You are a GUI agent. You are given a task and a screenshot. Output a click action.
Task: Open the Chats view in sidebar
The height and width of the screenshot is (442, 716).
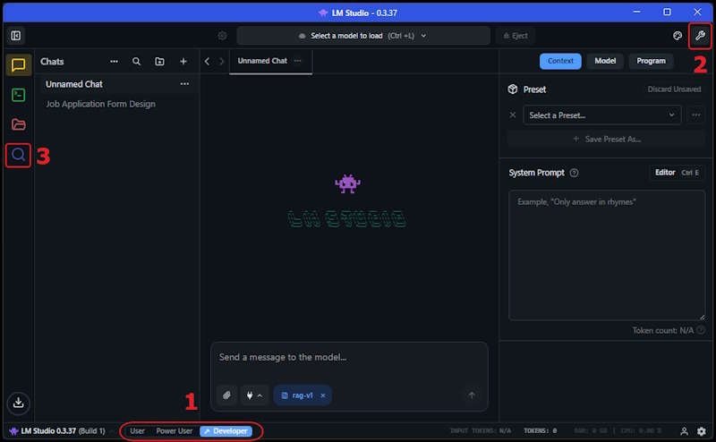pyautogui.click(x=18, y=64)
